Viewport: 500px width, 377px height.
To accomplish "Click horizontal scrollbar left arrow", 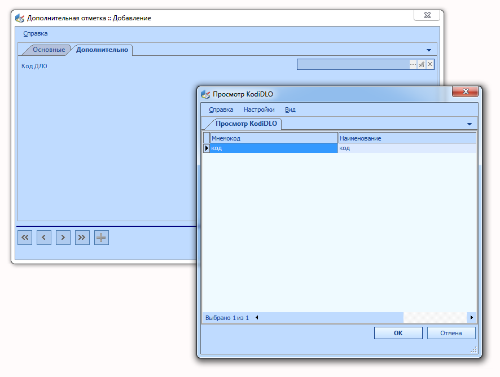I will point(257,318).
